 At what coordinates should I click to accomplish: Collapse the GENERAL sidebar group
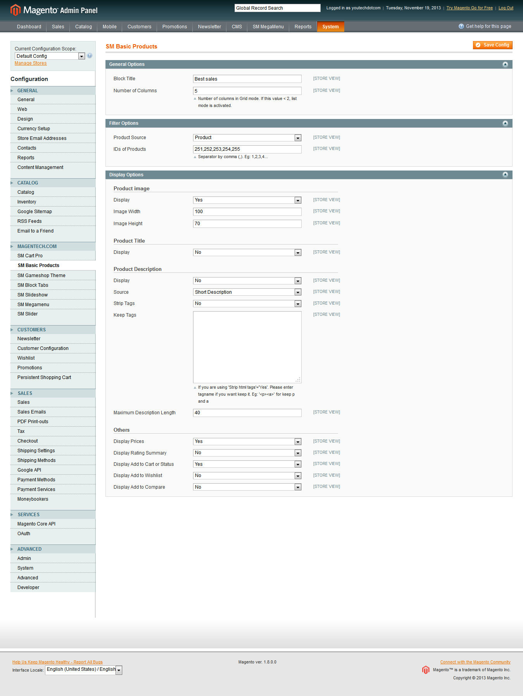[x=53, y=91]
